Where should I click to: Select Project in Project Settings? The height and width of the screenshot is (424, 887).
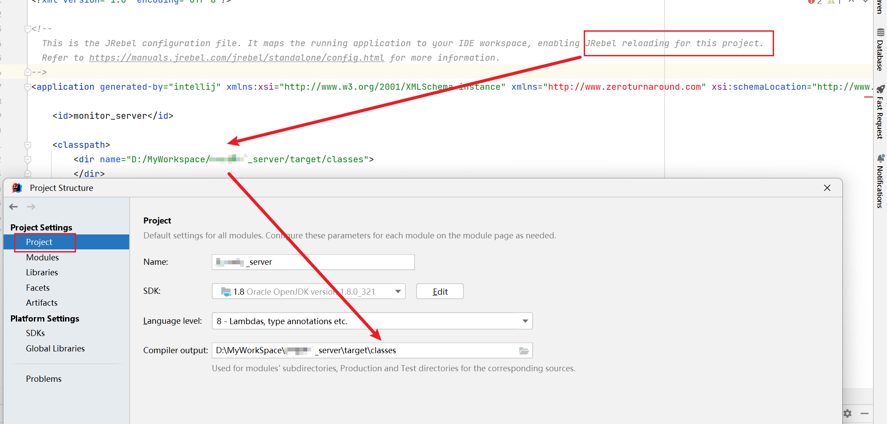coord(66,242)
